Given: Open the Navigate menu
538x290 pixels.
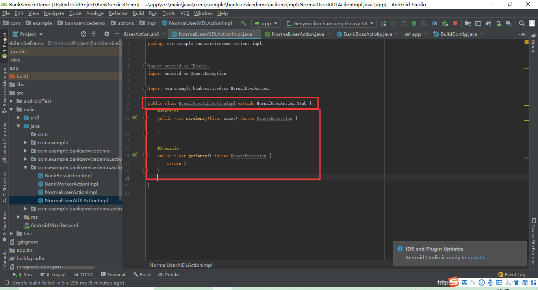Looking at the screenshot, I should tap(54, 13).
